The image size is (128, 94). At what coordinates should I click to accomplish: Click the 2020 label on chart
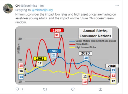pyautogui.click(x=86, y=53)
